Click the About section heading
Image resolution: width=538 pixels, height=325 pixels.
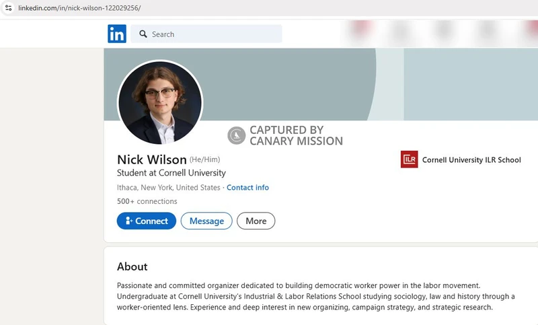pos(132,266)
